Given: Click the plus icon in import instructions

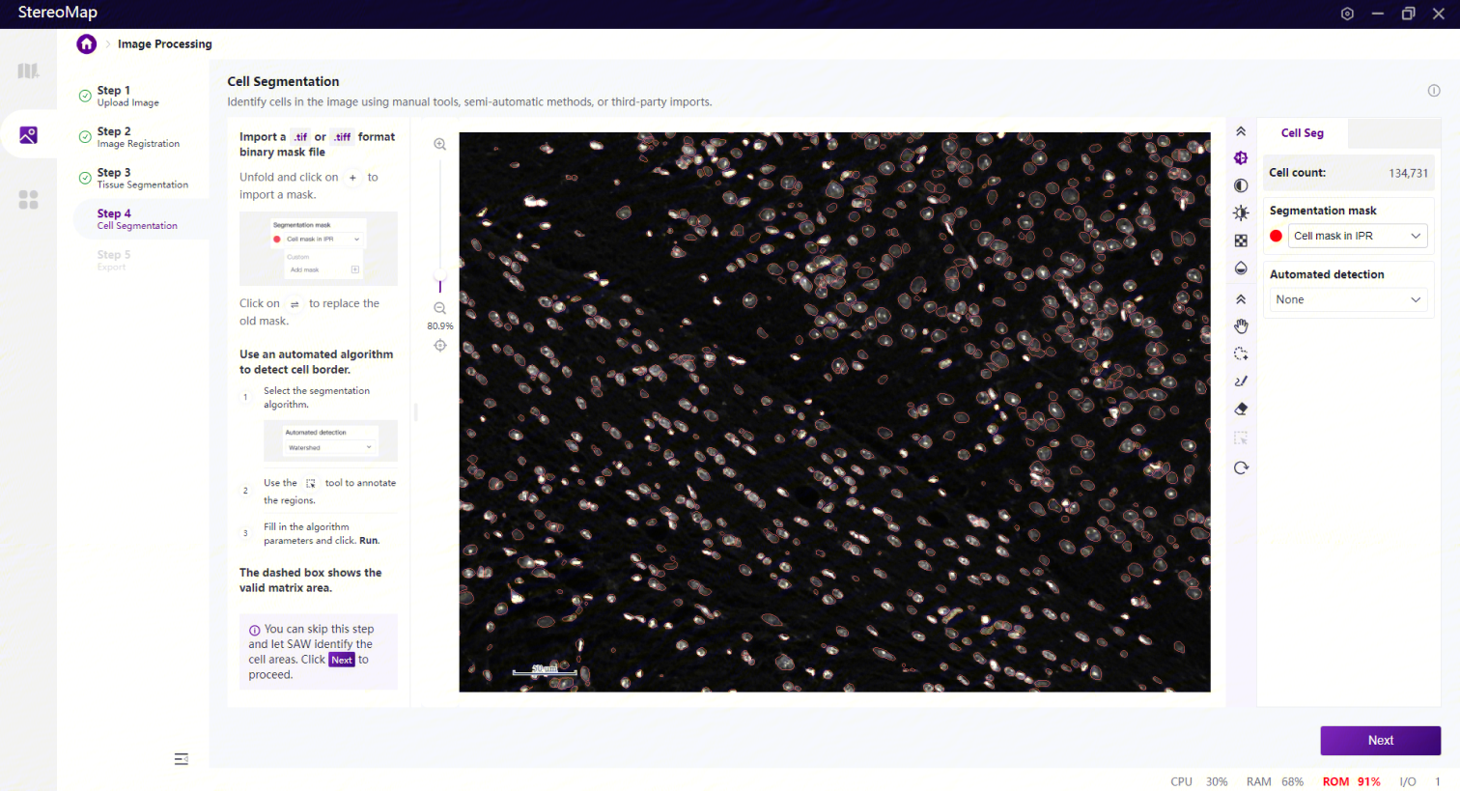Looking at the screenshot, I should click(352, 178).
